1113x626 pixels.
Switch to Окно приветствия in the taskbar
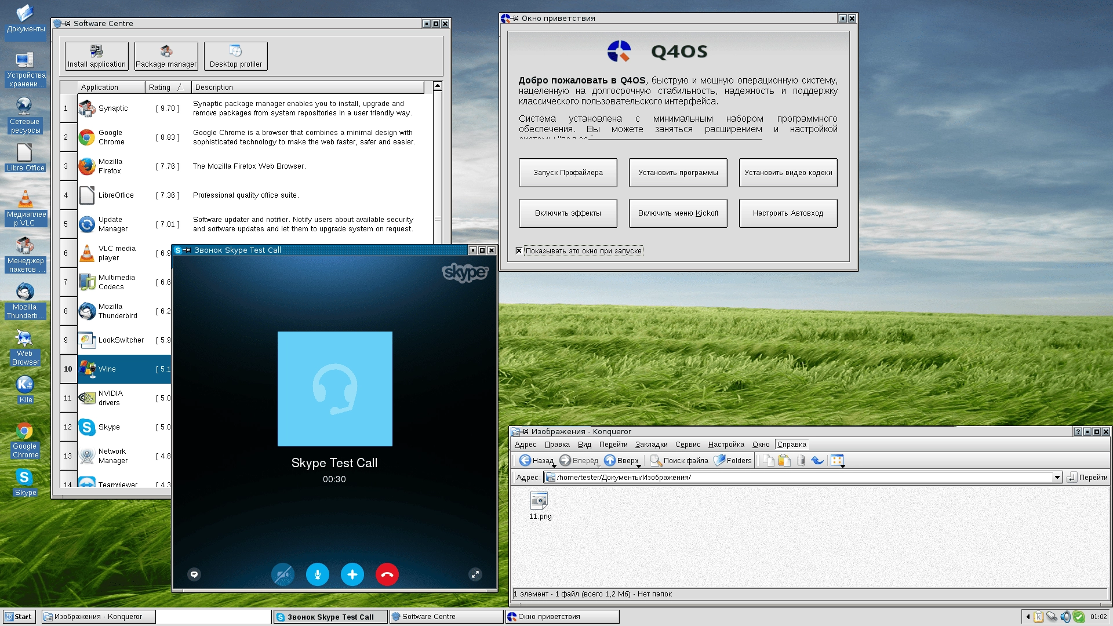click(562, 617)
